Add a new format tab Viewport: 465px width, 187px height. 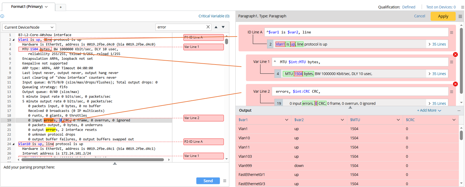point(60,7)
